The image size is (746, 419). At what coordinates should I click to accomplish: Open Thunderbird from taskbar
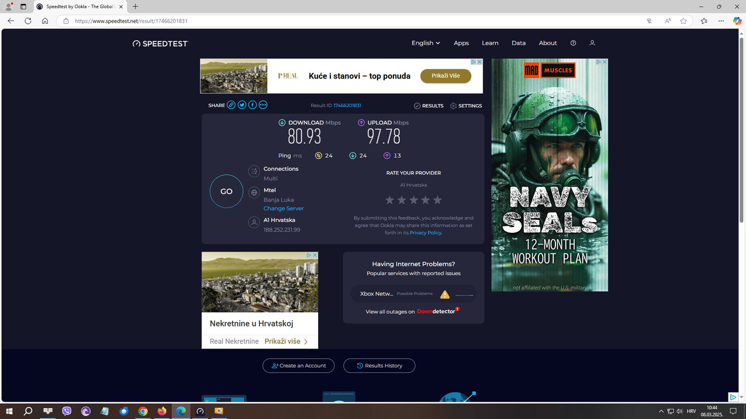point(124,411)
